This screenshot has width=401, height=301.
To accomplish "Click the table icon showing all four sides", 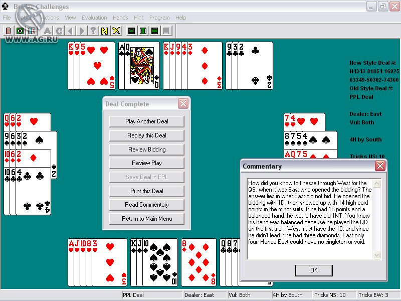I will click(x=131, y=31).
